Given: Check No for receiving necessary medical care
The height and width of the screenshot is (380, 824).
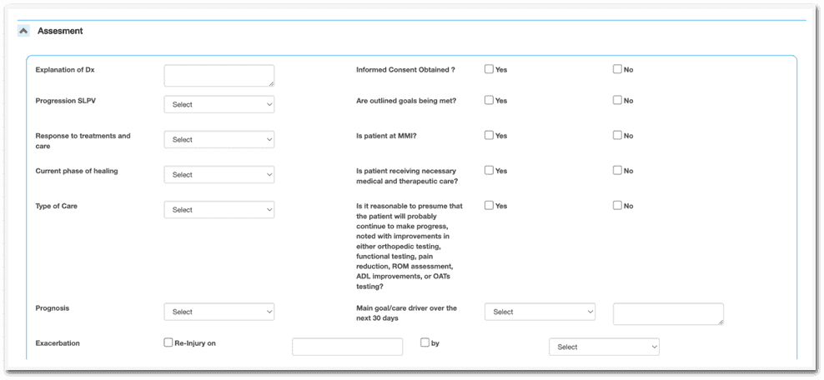Looking at the screenshot, I should (618, 170).
